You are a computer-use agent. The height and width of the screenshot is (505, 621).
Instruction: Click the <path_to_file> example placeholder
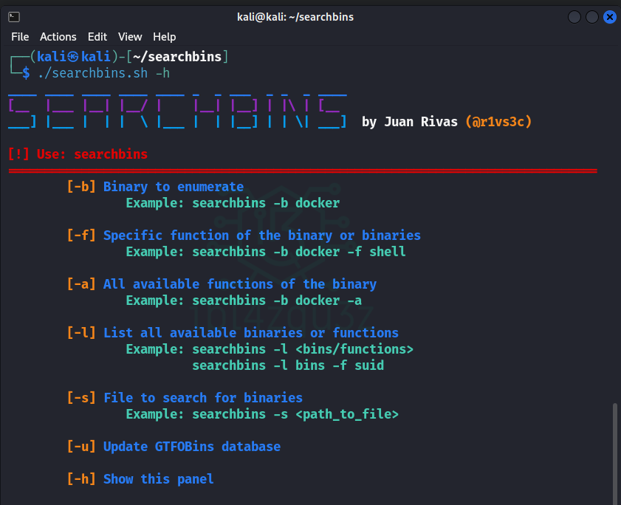[347, 414]
